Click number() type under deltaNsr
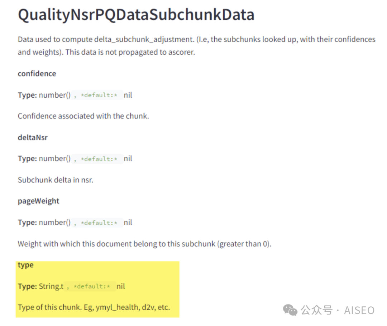The image size is (387, 326). pyautogui.click(x=55, y=159)
